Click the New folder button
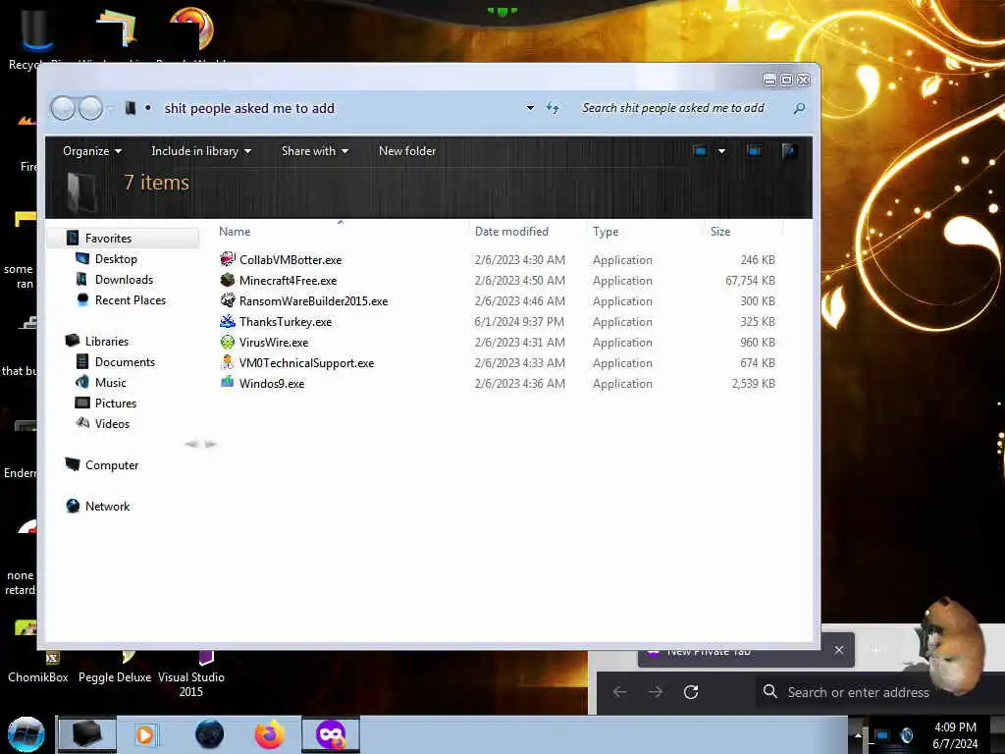1005x754 pixels. (x=407, y=151)
